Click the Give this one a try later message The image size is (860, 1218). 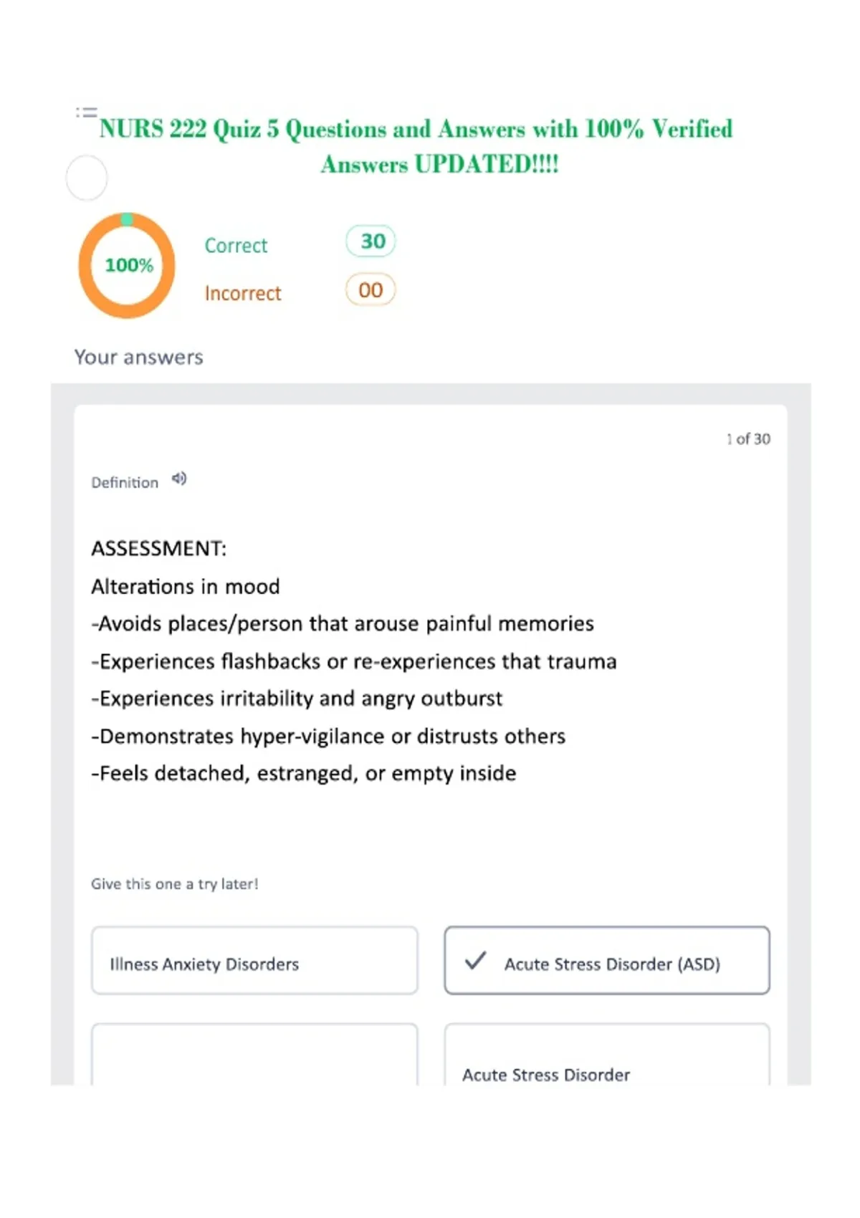coord(175,884)
